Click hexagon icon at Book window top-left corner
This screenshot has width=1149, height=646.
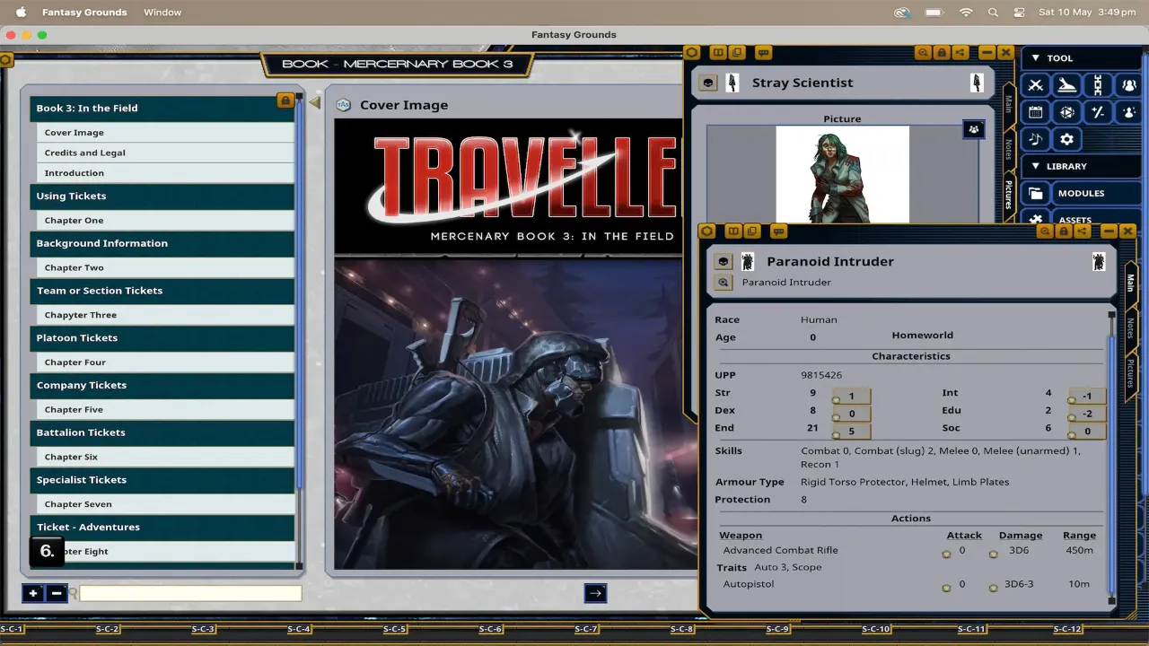(5, 60)
